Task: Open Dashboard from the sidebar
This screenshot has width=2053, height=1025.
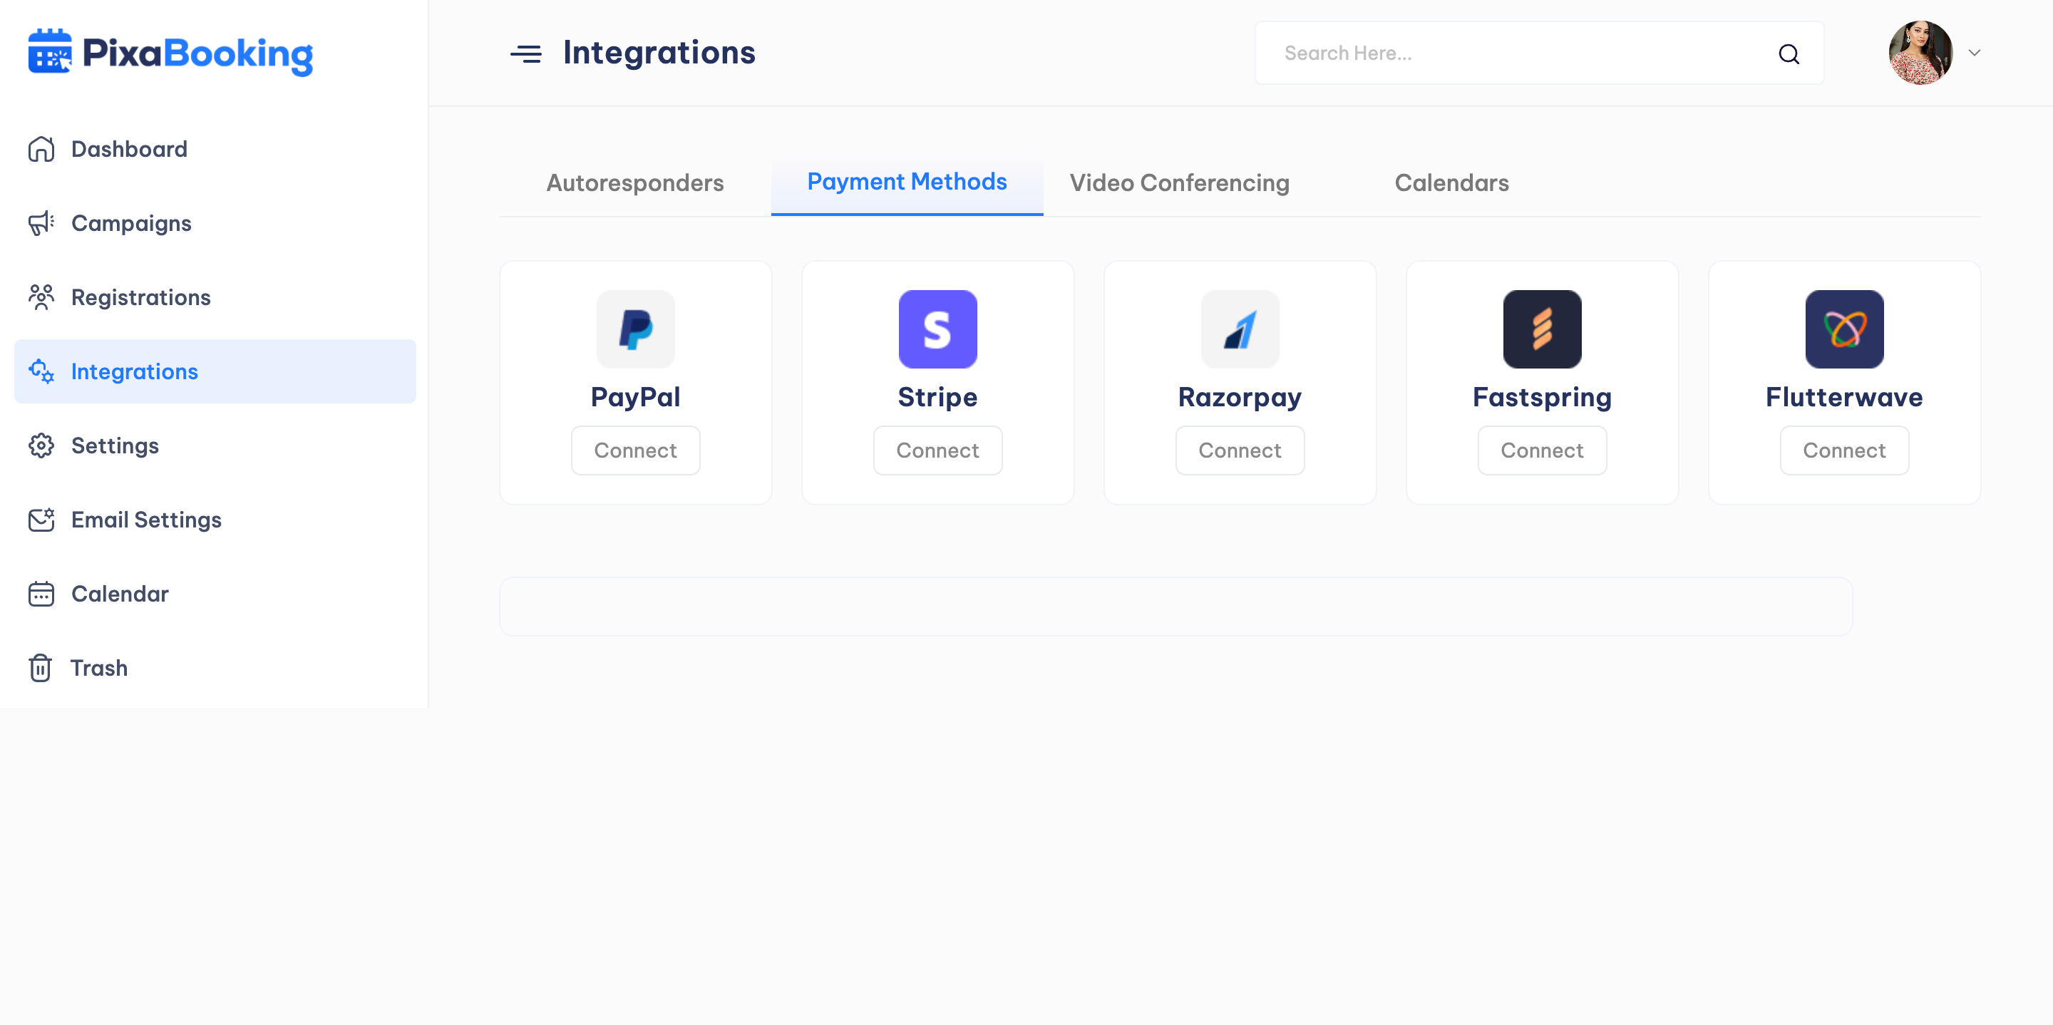Action: tap(215, 149)
